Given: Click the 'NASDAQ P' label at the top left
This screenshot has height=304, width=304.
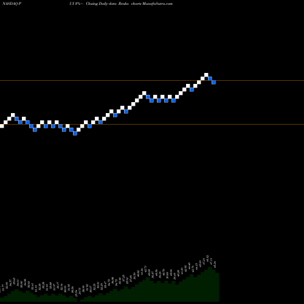Looking at the screenshot, I should tap(12, 4).
